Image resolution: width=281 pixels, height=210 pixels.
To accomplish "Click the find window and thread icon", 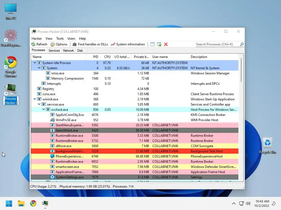I will pyautogui.click(x=159, y=44).
